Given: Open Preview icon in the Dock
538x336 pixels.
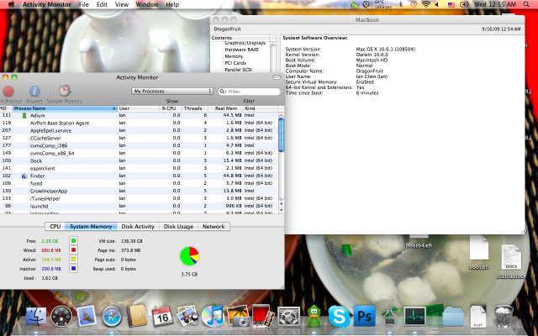Looking at the screenshot, I should coord(187,316).
